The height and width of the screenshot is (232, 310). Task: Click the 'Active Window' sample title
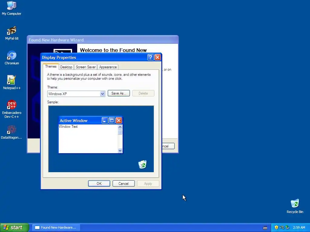click(x=74, y=121)
